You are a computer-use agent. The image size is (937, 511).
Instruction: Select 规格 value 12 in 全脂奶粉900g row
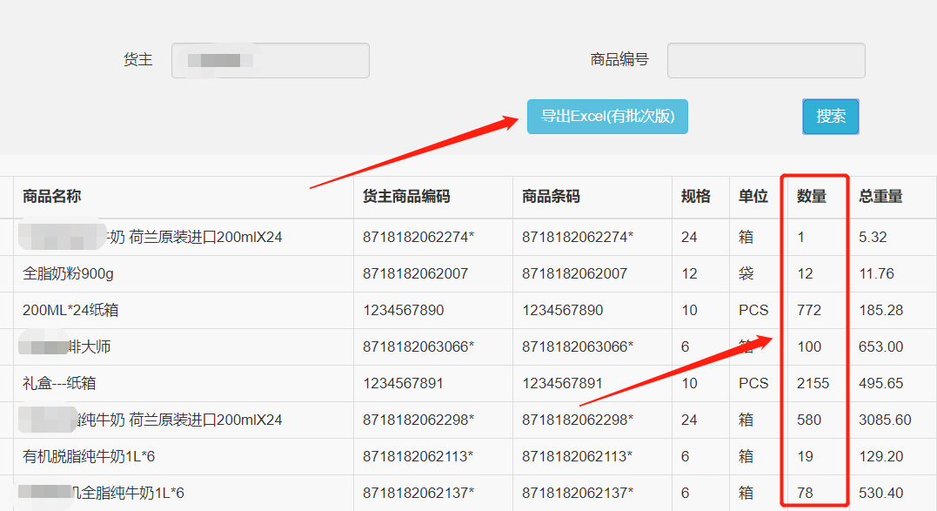[689, 273]
